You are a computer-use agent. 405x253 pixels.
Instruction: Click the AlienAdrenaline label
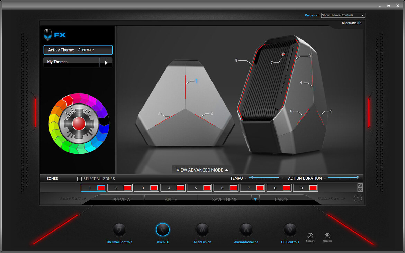point(246,242)
